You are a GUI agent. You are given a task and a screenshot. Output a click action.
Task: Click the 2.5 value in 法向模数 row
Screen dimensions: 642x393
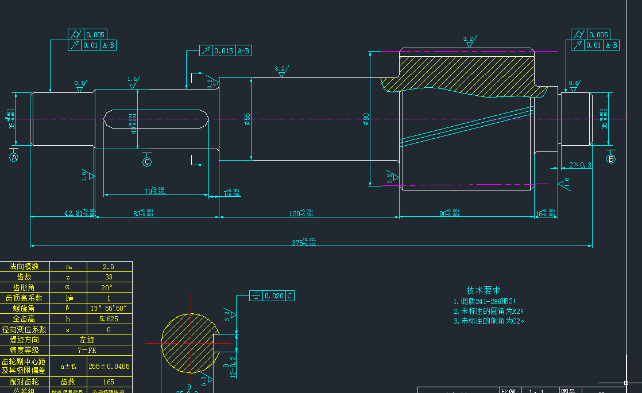(x=109, y=267)
